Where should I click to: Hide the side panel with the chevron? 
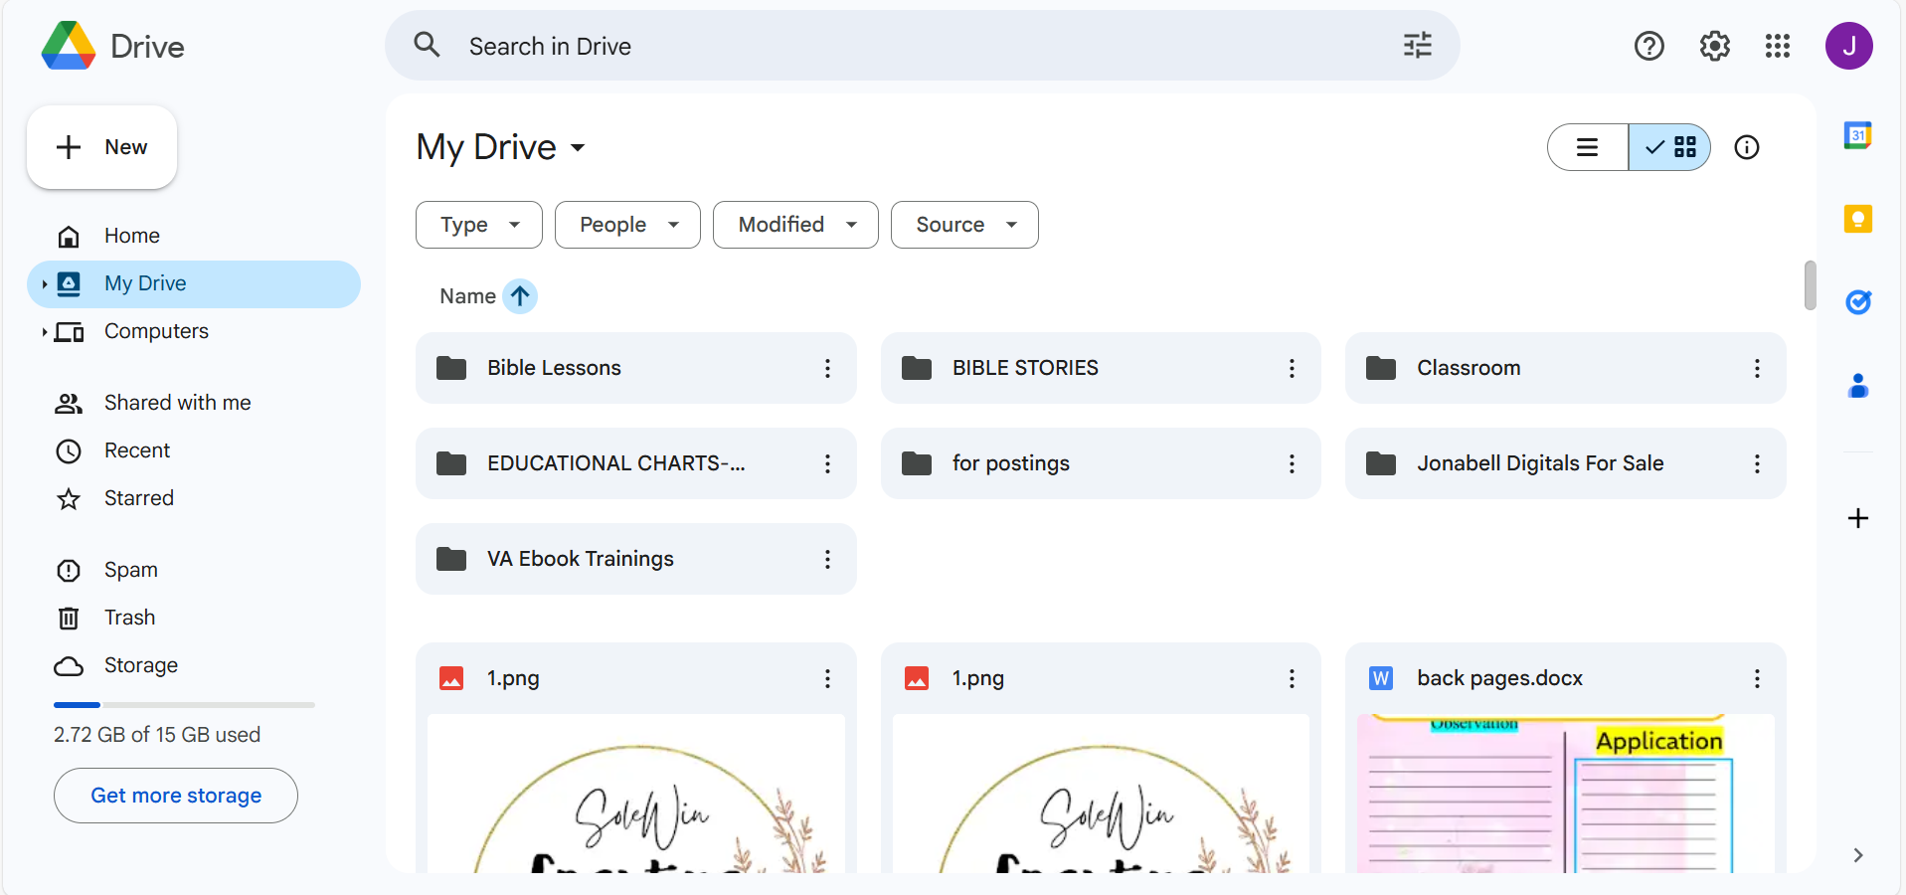pos(1858,855)
